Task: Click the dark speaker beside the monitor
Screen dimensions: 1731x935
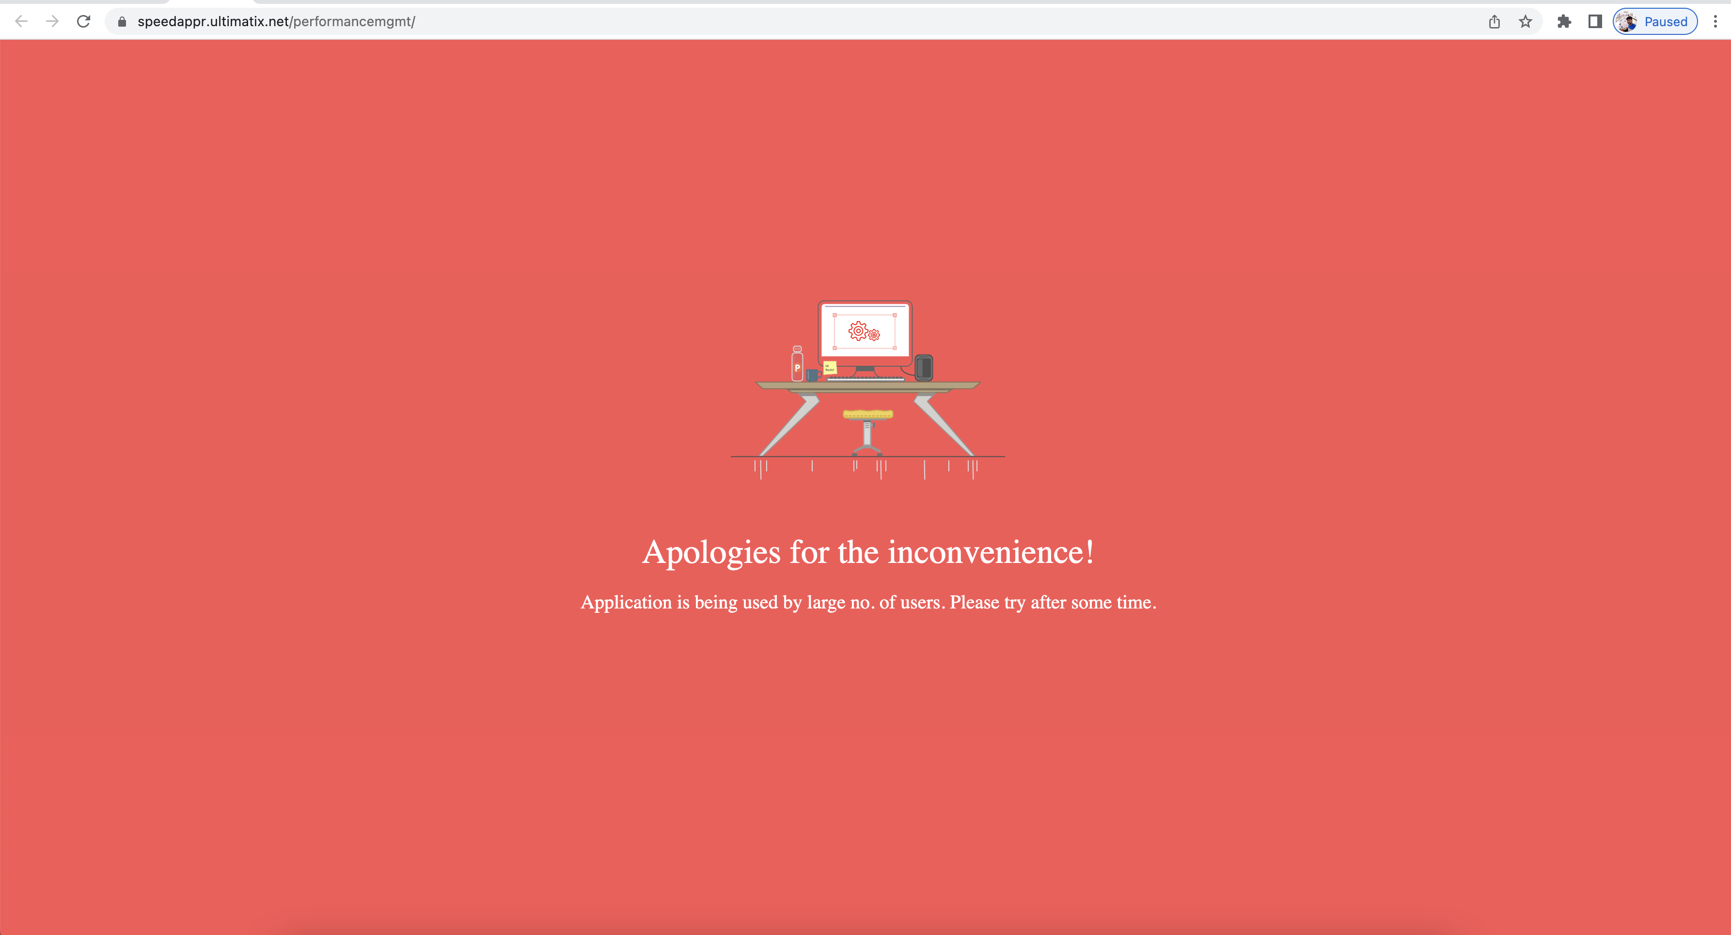Action: (x=924, y=367)
